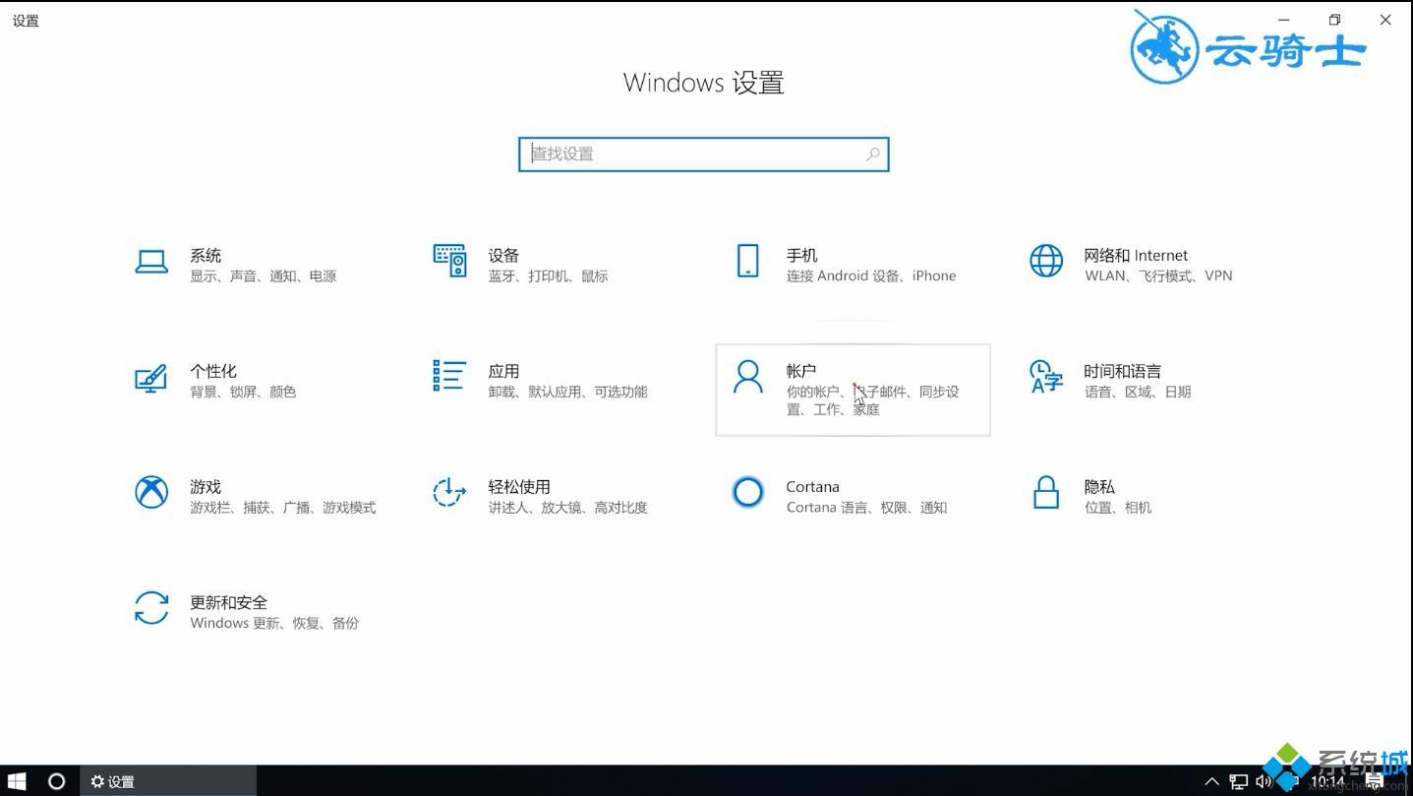The image size is (1413, 796).
Task: Click the network icon in system tray
Action: click(1239, 782)
